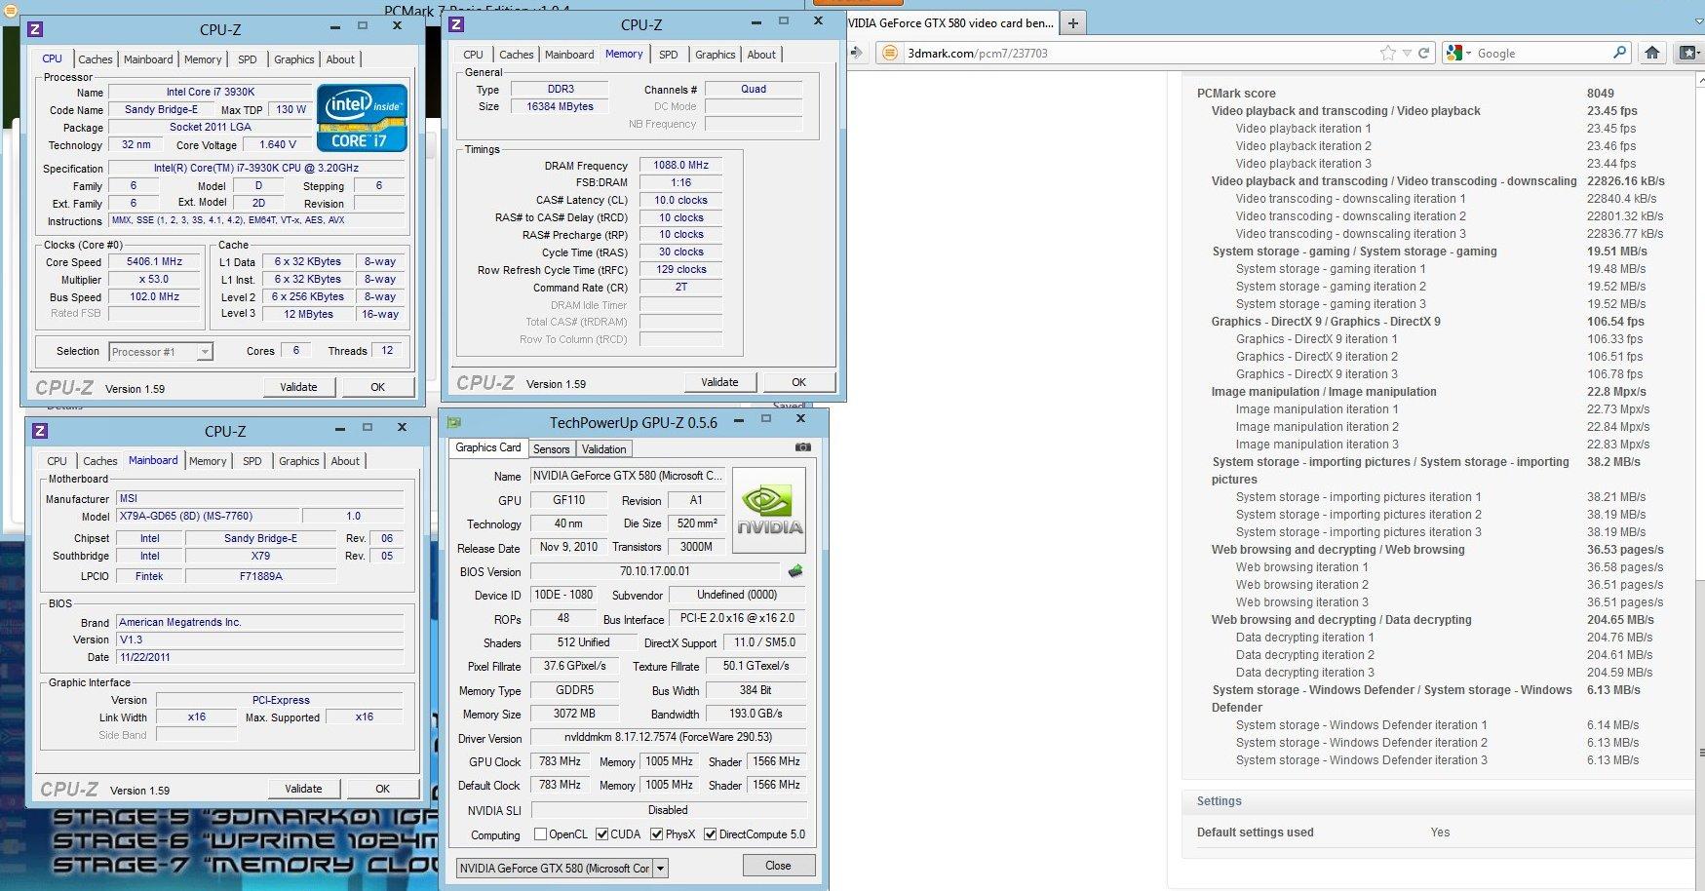Click the Default settings used row
This screenshot has height=891, width=1705.
[x=1323, y=833]
